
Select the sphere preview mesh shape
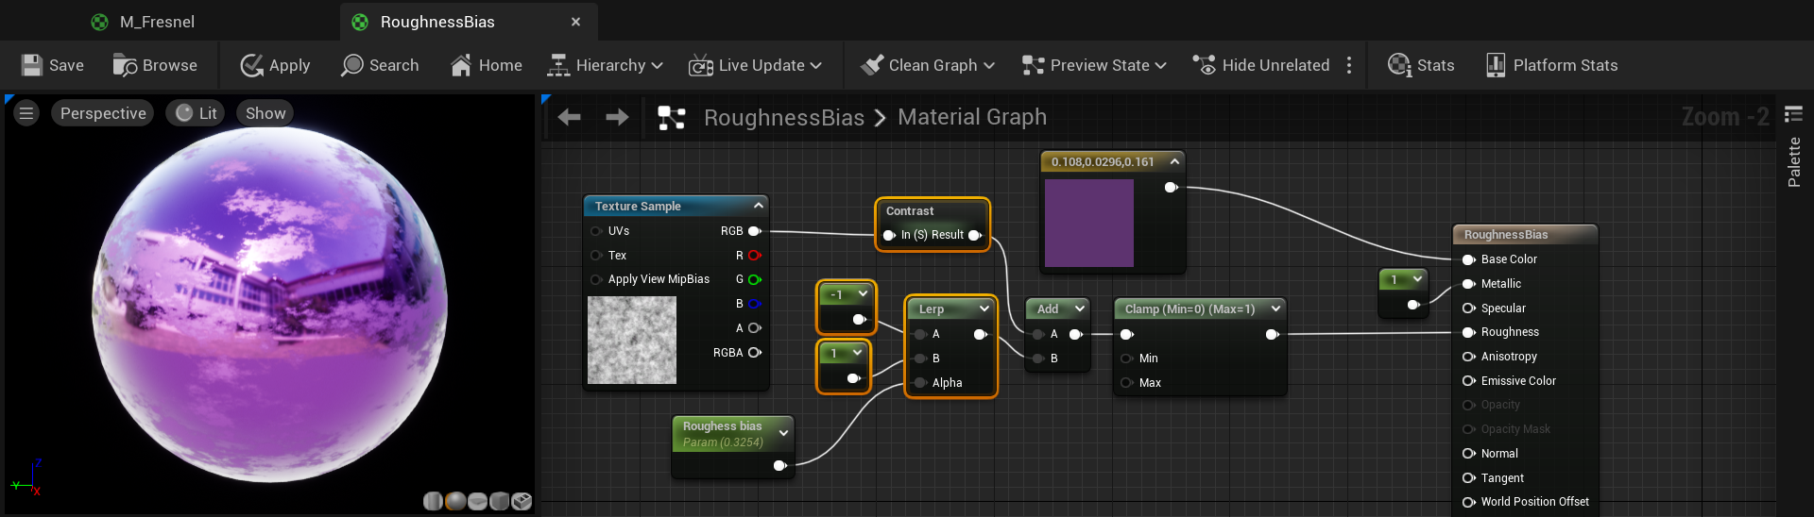coord(455,501)
